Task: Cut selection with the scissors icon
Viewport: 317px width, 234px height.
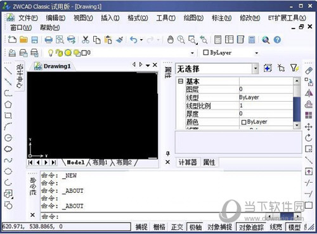Action: point(86,40)
